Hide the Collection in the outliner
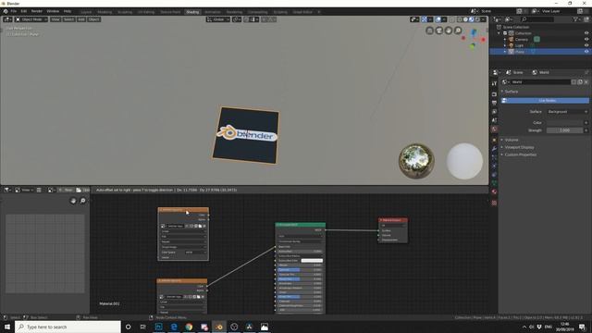This screenshot has height=333, width=592. [x=586, y=33]
